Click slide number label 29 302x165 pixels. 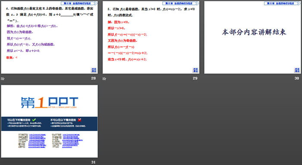click(195, 78)
